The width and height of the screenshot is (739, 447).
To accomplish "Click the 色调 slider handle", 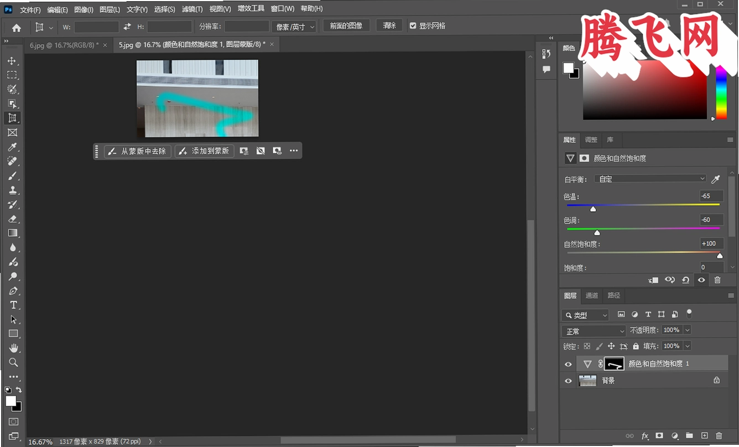I will click(597, 233).
